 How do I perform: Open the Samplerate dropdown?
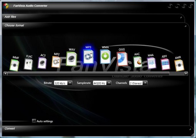point(109,83)
